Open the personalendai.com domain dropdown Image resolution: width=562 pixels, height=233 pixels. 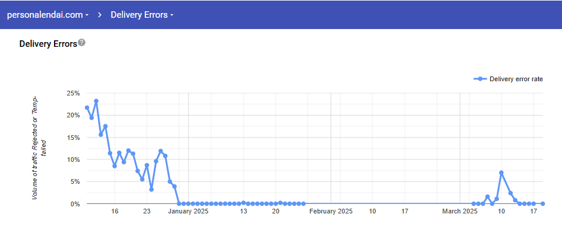pyautogui.click(x=47, y=15)
